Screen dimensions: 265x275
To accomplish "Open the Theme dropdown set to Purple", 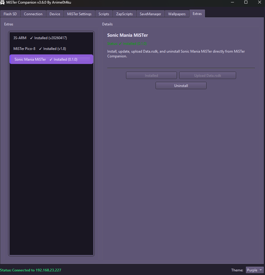I will click(255, 270).
